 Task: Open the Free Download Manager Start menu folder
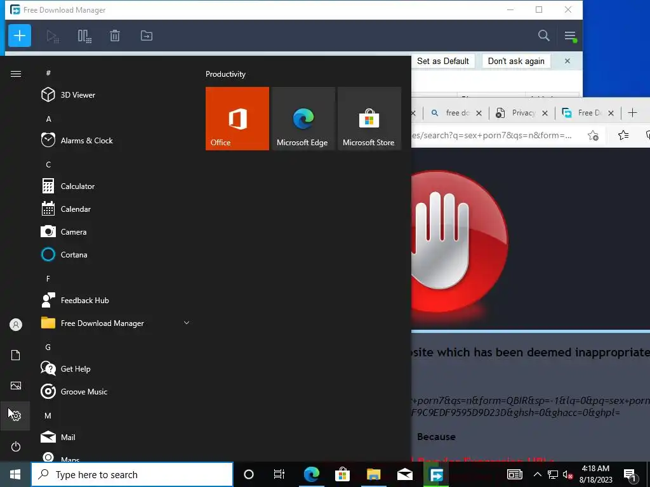pyautogui.click(x=116, y=323)
